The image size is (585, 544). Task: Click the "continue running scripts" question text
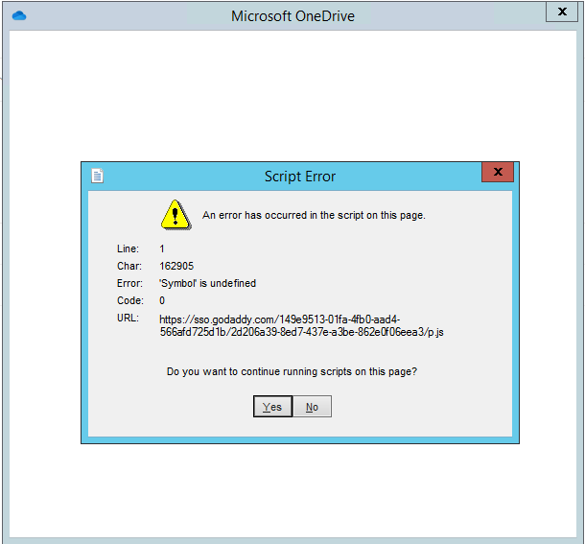tap(292, 371)
